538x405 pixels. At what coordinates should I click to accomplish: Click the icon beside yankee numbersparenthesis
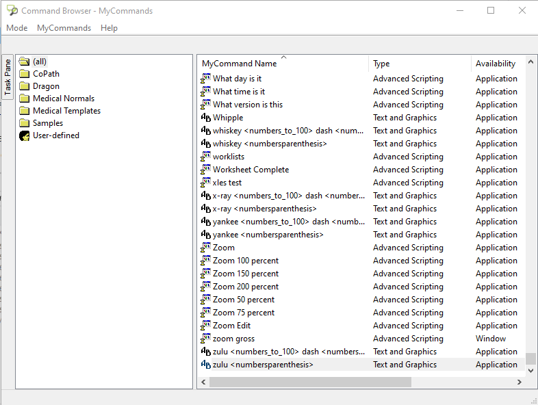[x=205, y=235]
